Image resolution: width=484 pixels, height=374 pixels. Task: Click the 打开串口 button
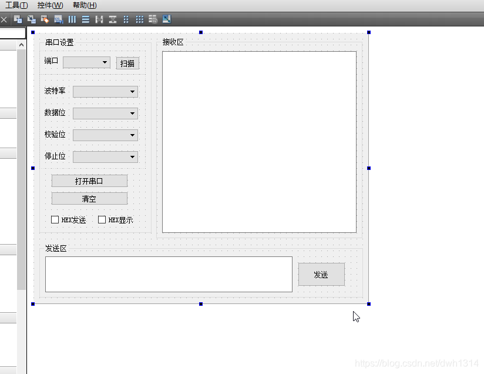tap(89, 181)
